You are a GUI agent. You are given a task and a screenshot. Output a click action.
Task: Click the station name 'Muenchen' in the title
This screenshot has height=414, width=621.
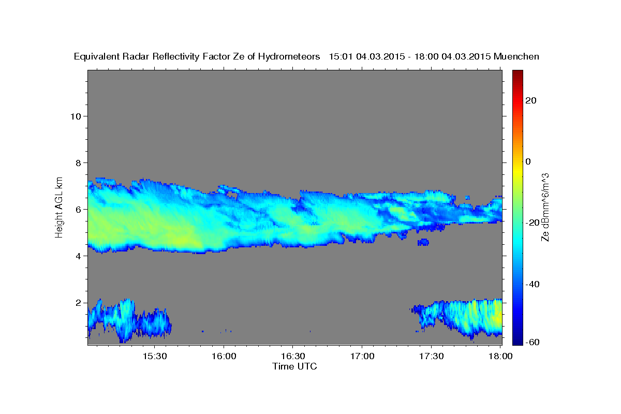[x=516, y=56]
